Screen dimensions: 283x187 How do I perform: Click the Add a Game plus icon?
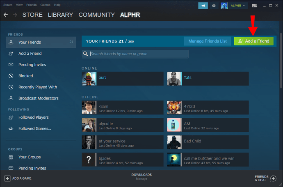point(7,178)
